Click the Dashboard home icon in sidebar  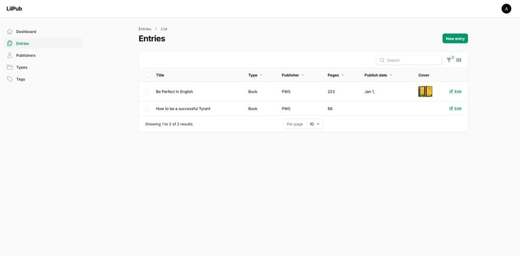click(x=10, y=32)
